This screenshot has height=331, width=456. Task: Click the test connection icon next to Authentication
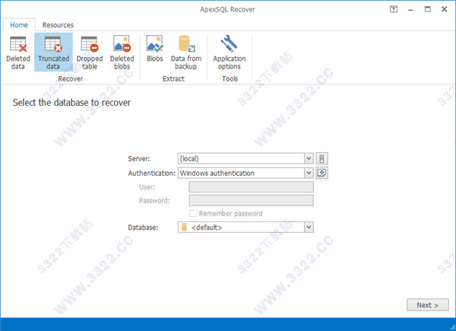321,173
